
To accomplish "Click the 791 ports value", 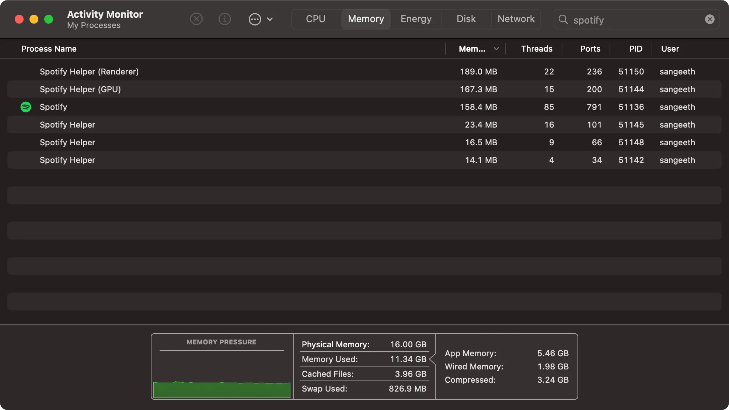I will tap(594, 107).
